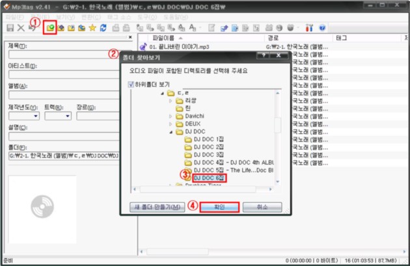Click the blue document toolbar icon
Viewport: 410px width, 266px height.
coord(235,28)
